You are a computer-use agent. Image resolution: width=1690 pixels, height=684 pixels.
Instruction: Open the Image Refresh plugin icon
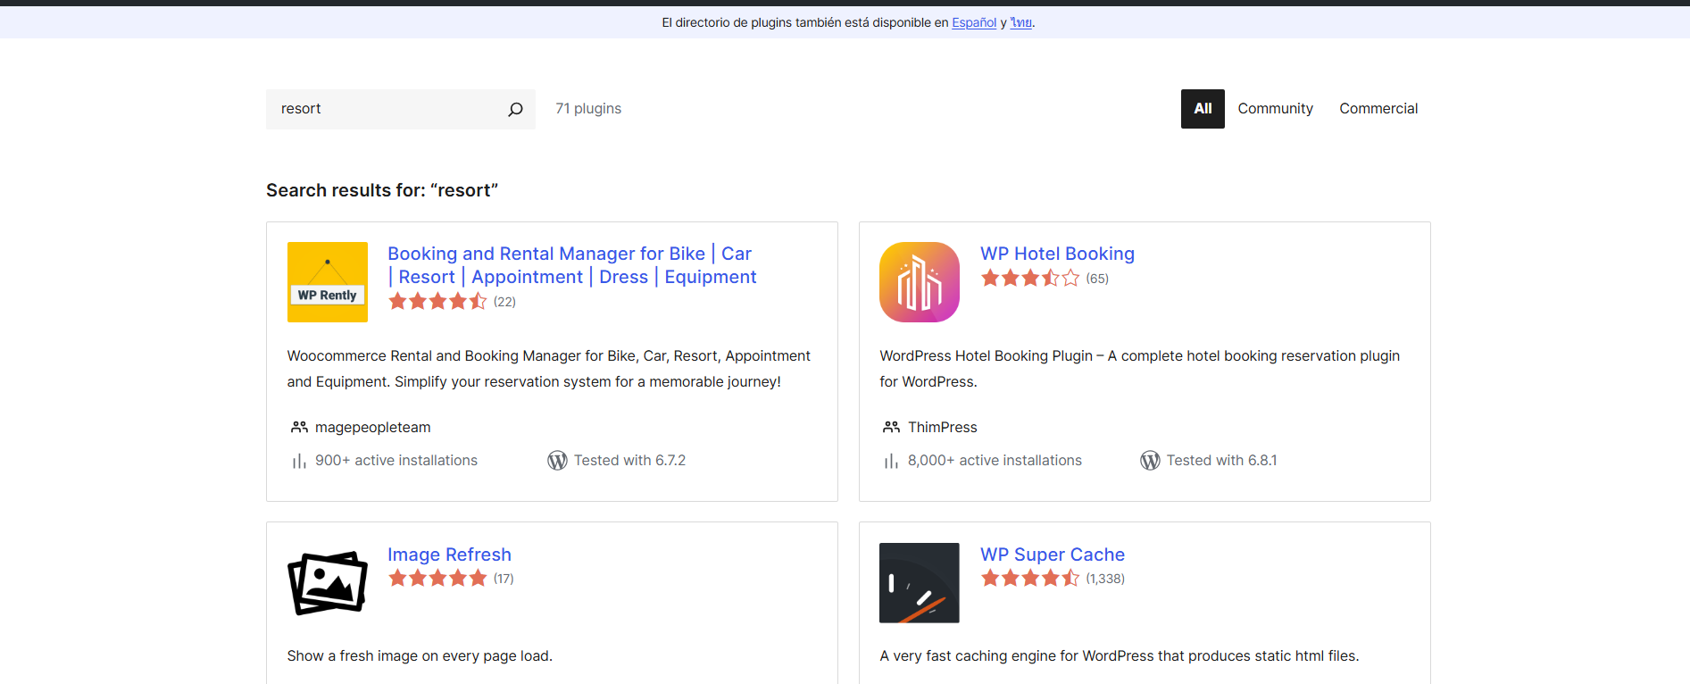[x=328, y=583]
